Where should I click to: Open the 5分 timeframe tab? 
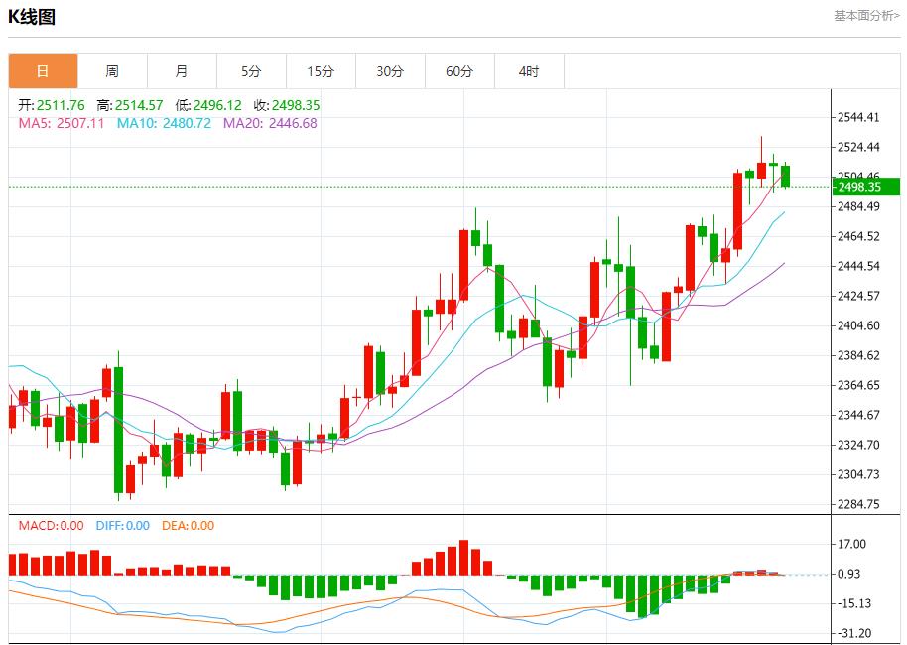tap(251, 71)
